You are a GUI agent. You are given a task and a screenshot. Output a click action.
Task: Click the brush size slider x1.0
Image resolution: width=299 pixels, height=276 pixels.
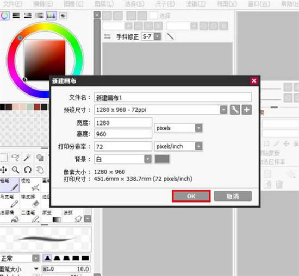[x=66, y=269]
